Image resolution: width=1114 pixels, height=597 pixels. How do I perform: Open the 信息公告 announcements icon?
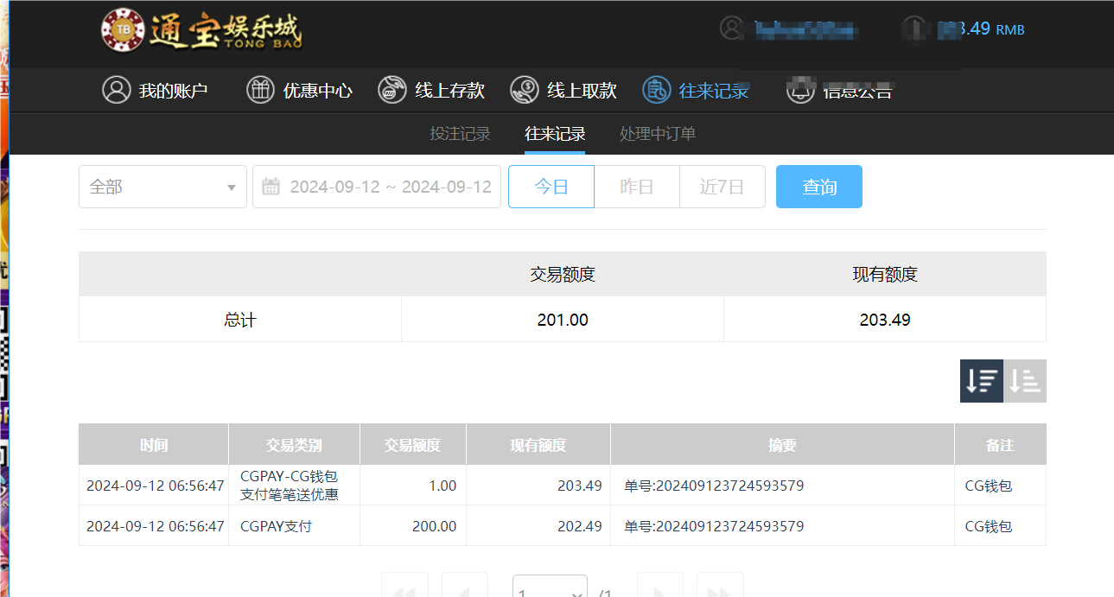[799, 89]
